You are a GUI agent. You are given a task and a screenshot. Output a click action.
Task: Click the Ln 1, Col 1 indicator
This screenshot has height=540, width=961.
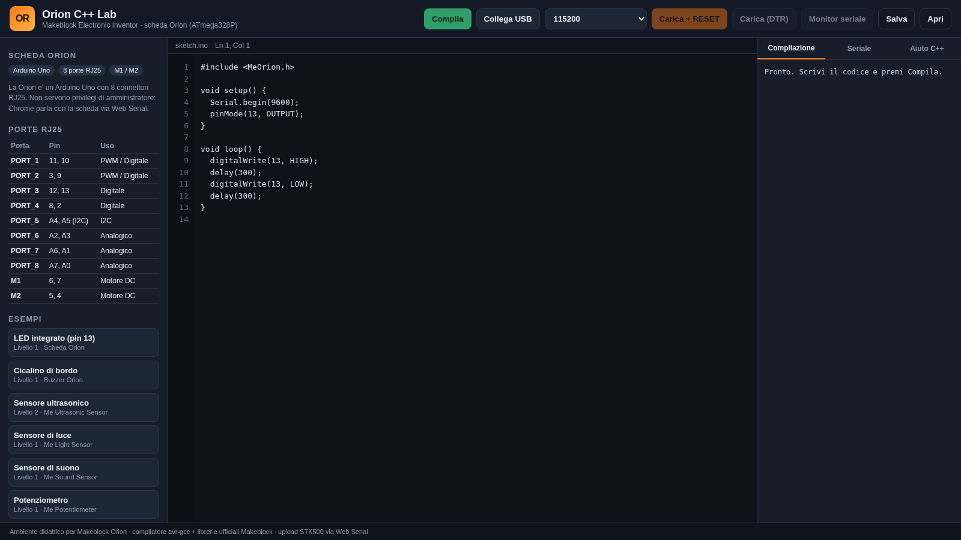(232, 46)
